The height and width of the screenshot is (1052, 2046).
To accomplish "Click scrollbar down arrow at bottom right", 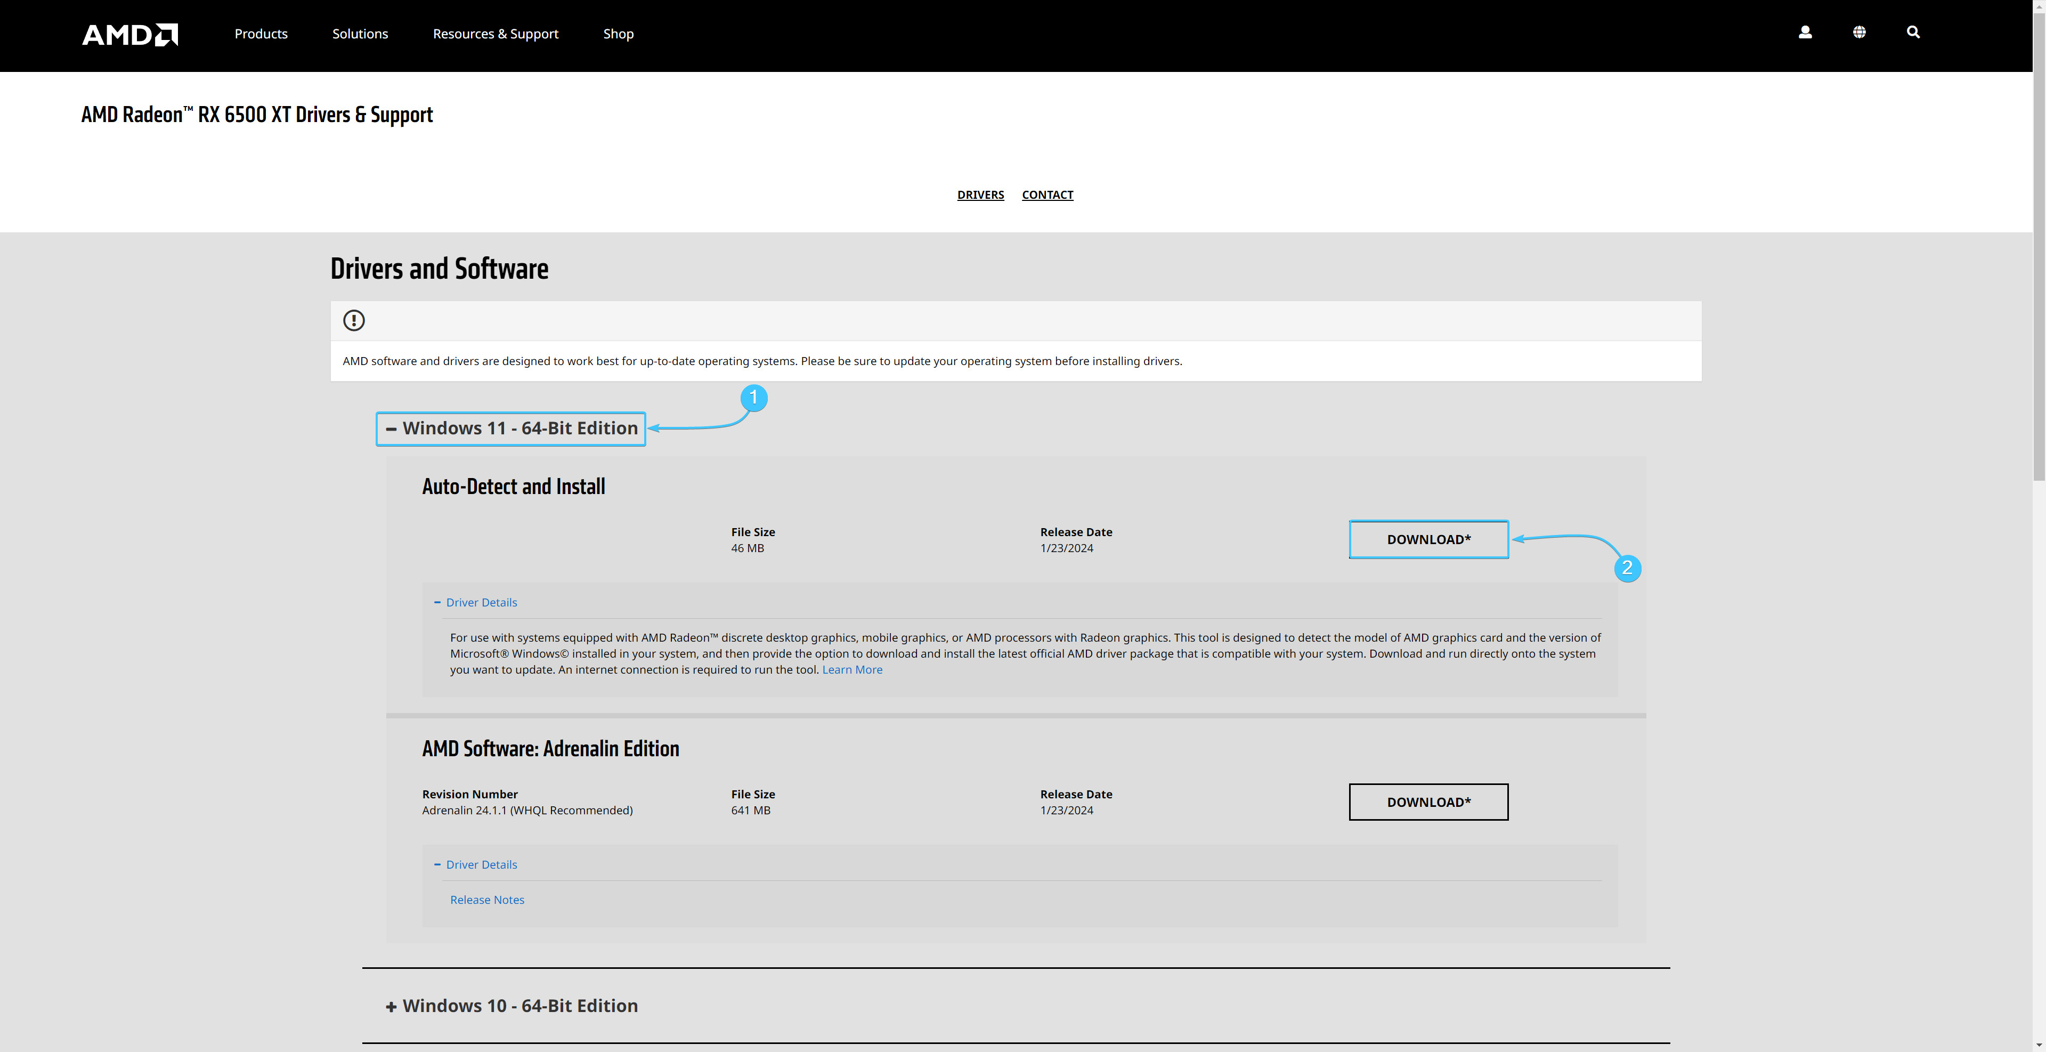I will coord(2039,1045).
